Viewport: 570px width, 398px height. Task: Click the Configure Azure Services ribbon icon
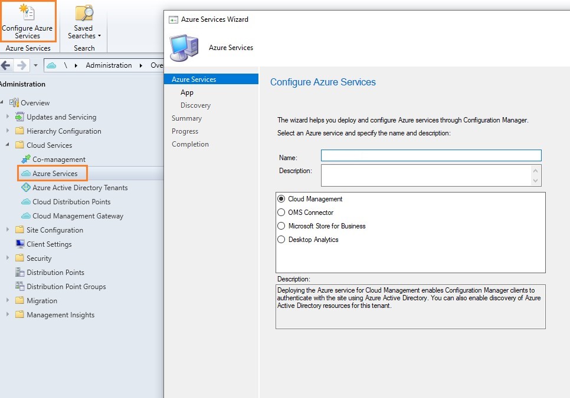pos(27,12)
